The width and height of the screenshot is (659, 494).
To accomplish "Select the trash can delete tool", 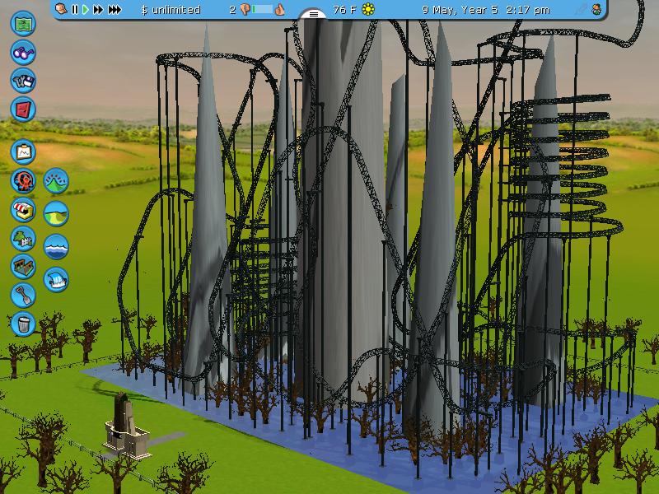I will (23, 324).
